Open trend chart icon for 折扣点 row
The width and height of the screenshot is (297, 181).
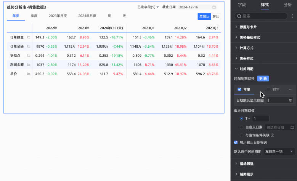[x=29, y=56]
